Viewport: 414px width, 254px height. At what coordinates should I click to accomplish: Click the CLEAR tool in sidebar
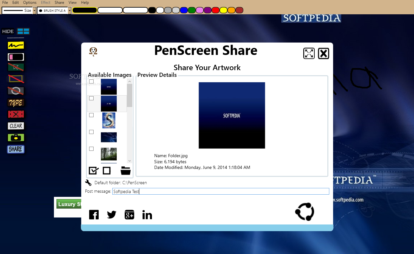click(x=16, y=126)
